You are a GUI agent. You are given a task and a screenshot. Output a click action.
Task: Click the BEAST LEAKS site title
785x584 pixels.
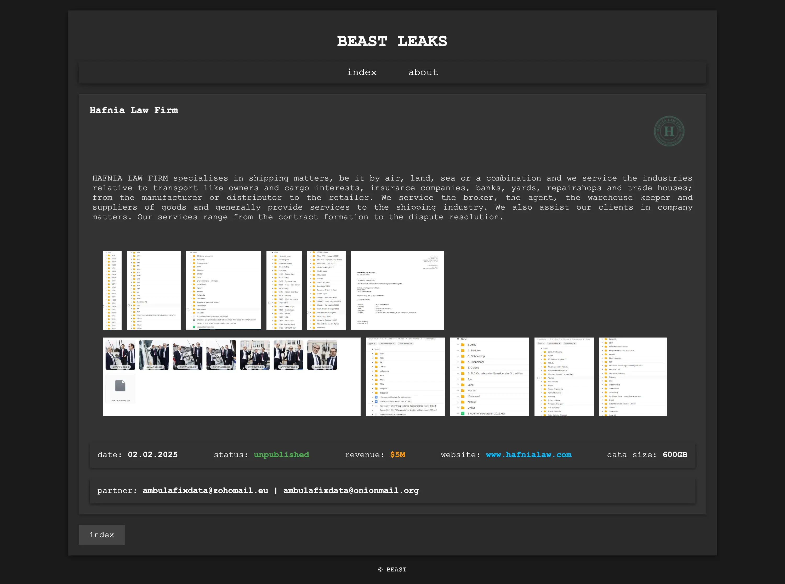pyautogui.click(x=392, y=41)
